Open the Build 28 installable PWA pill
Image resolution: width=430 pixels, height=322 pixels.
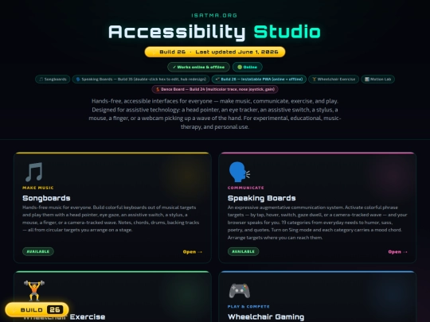[259, 80]
